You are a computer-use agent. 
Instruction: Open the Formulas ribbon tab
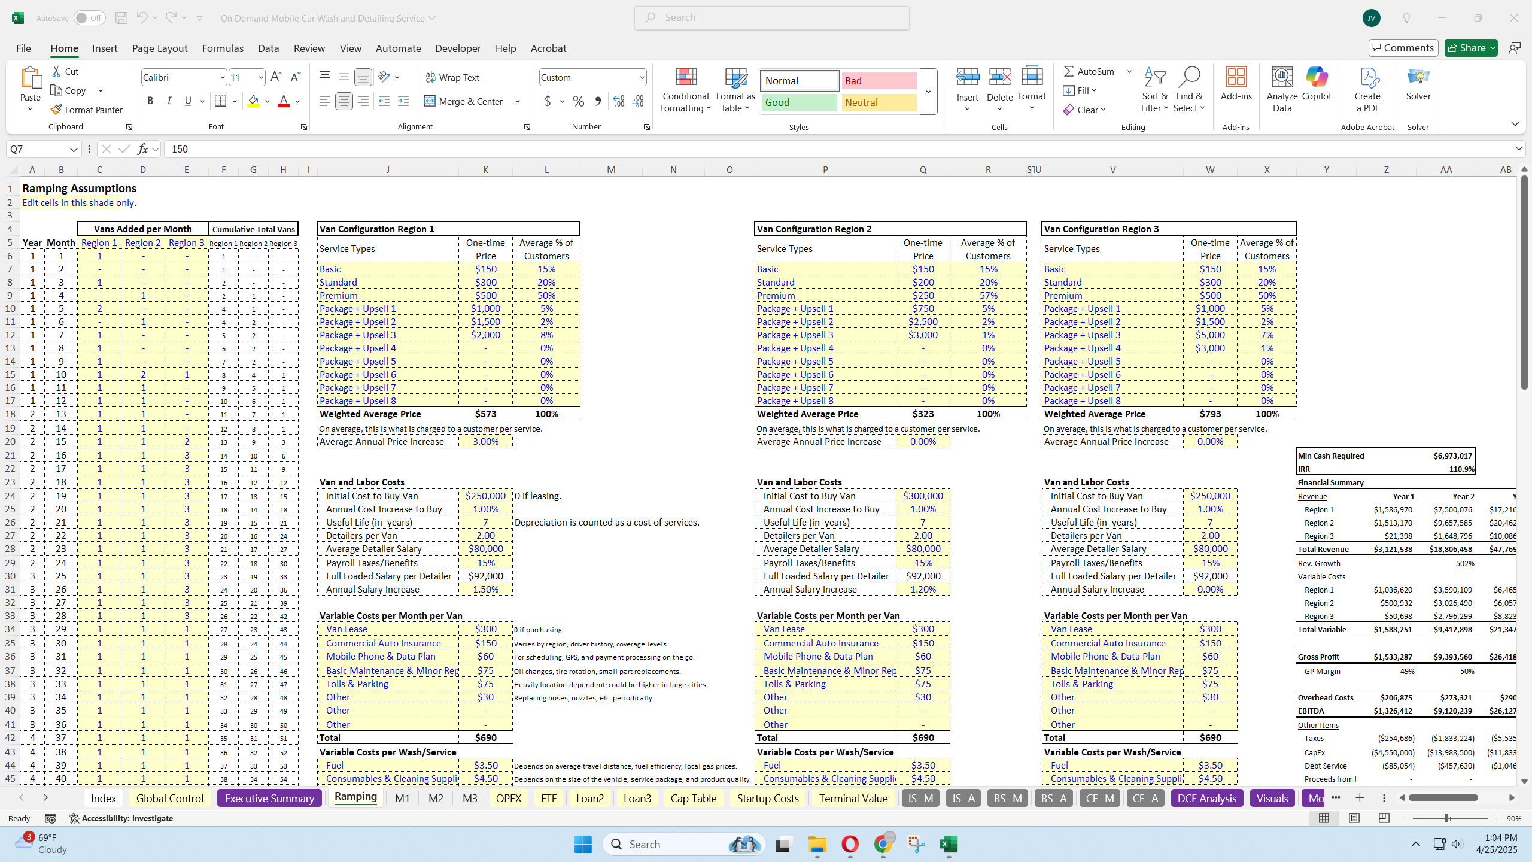point(222,48)
